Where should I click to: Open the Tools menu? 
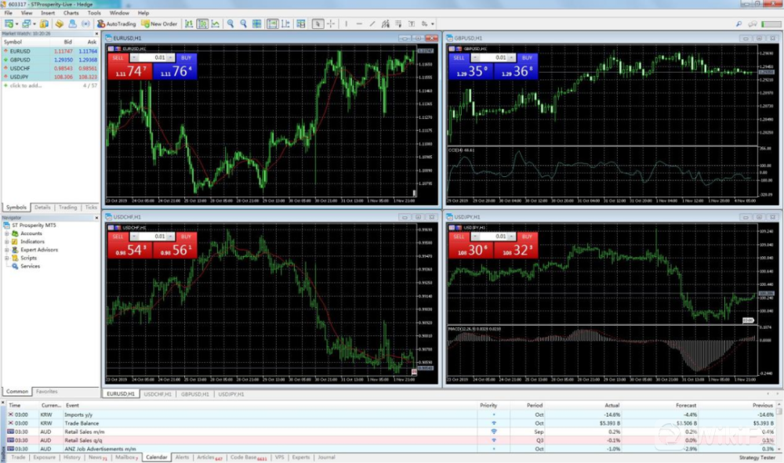tap(94, 13)
